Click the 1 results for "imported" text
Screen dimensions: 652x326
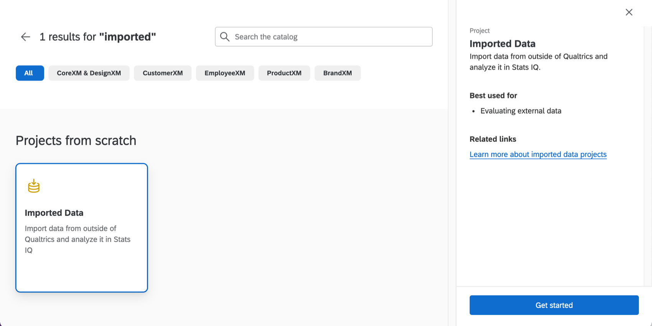coord(98,37)
